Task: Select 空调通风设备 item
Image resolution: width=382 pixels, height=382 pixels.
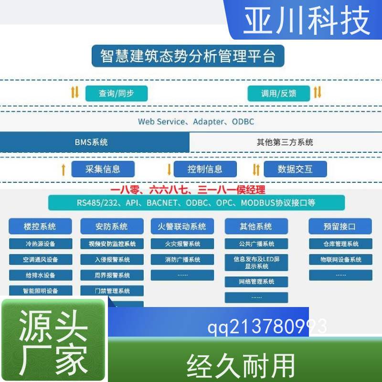Action: tap(41, 259)
